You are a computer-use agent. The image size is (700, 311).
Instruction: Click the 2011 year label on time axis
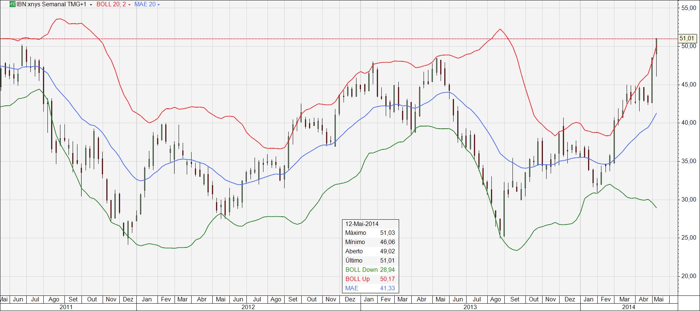point(66,307)
